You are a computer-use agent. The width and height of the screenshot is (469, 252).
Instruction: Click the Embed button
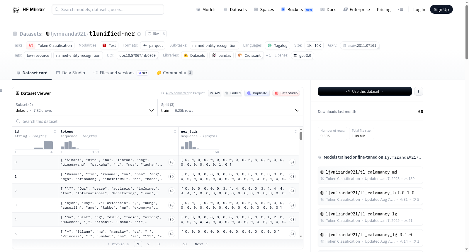(x=232, y=93)
